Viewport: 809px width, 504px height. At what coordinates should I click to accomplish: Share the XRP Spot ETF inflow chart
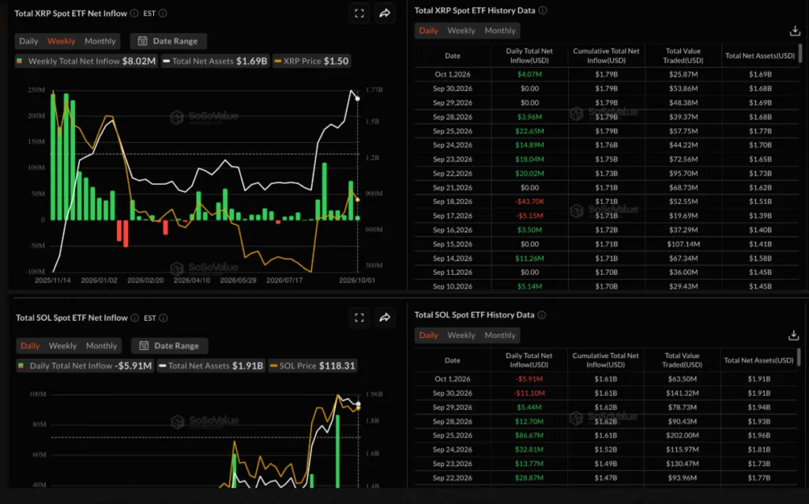[385, 13]
